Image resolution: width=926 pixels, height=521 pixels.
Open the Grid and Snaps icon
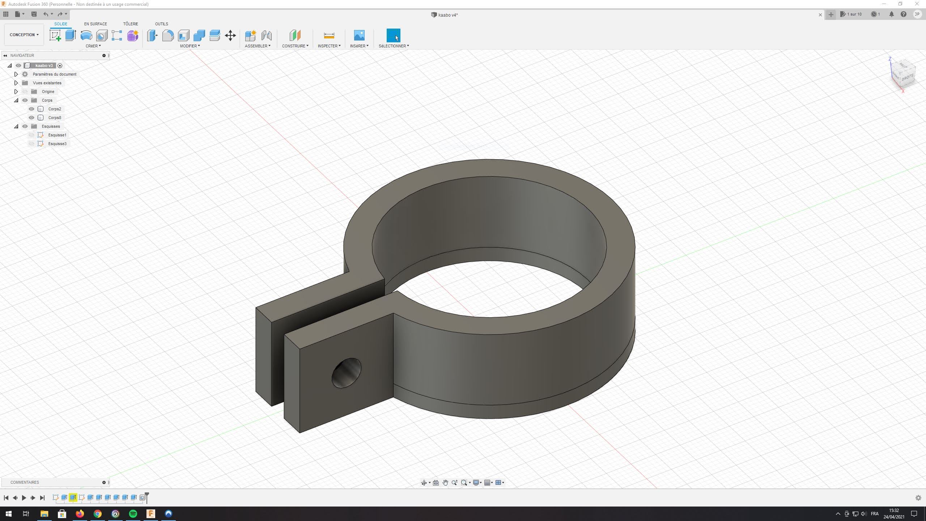(487, 483)
